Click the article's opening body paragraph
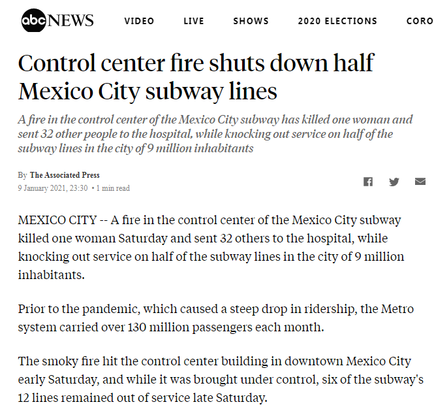Image resolution: width=434 pixels, height=413 pixels. point(211,247)
